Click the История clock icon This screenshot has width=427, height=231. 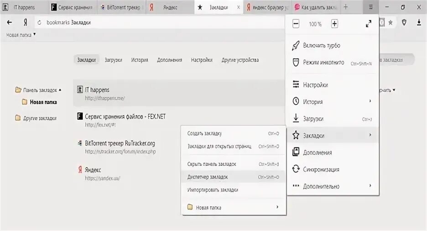296,101
